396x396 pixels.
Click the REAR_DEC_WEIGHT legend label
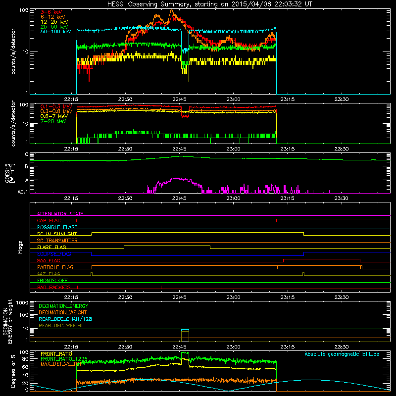coord(61,326)
